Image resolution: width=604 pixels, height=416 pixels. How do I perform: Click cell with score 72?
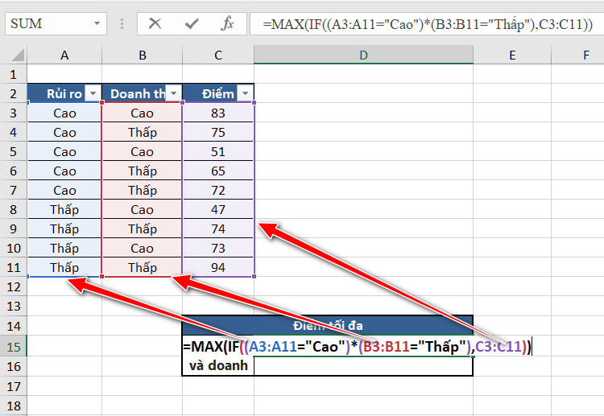[x=218, y=190]
